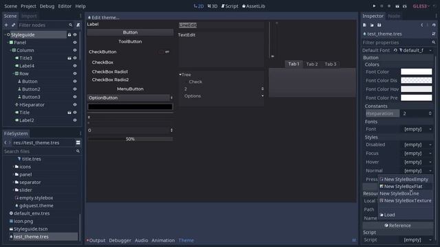Choose New StyleBoxFlat from popup
440x247 pixels.
point(404,187)
